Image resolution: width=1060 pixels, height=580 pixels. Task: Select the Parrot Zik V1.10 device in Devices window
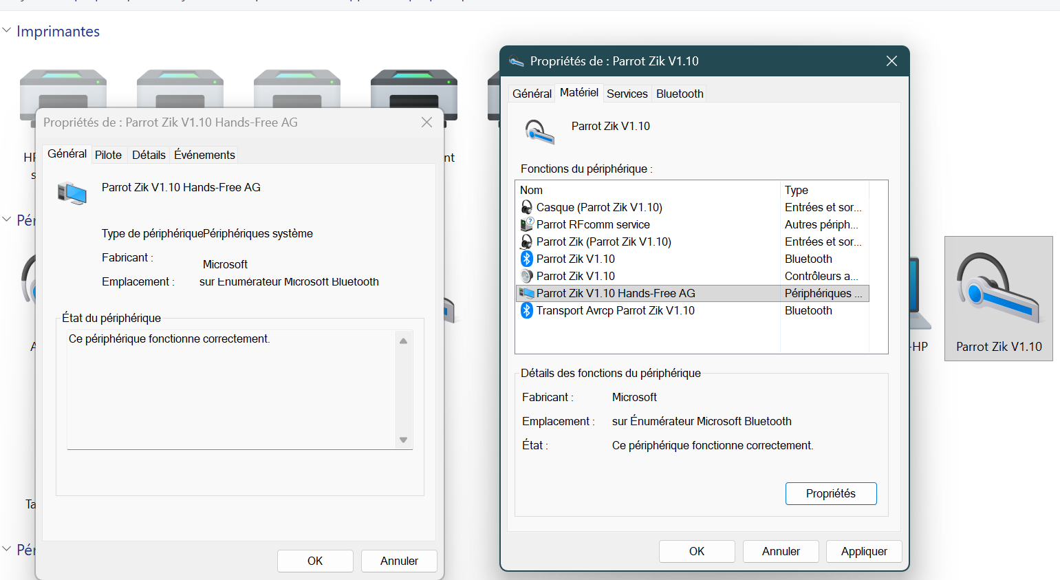pyautogui.click(x=999, y=299)
